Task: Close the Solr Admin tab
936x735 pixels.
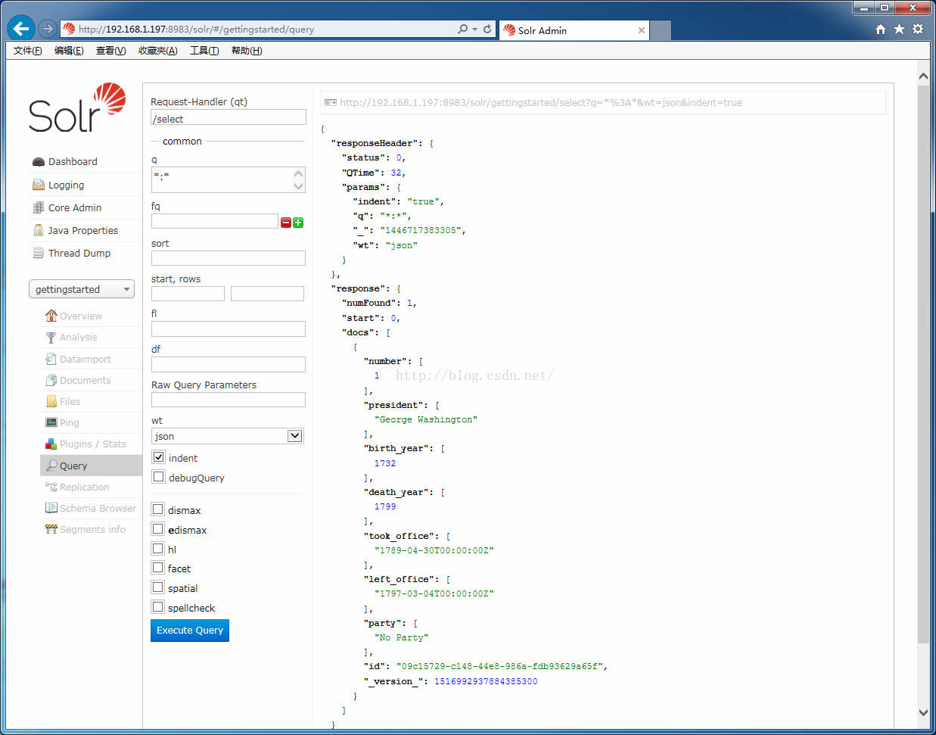Action: click(x=642, y=30)
